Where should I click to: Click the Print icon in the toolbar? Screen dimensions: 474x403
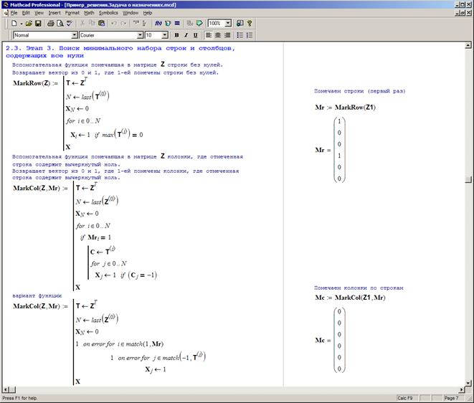pyautogui.click(x=51, y=23)
